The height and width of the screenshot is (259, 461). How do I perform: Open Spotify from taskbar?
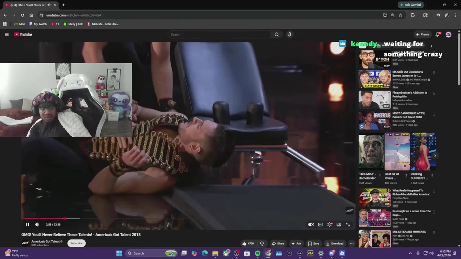tap(258, 253)
